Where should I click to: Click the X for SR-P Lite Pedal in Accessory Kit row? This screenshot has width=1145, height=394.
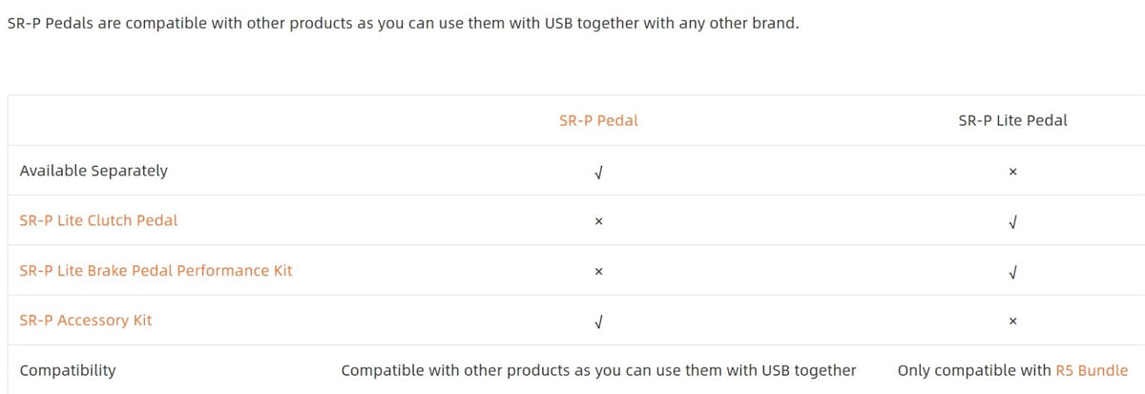[1012, 321]
